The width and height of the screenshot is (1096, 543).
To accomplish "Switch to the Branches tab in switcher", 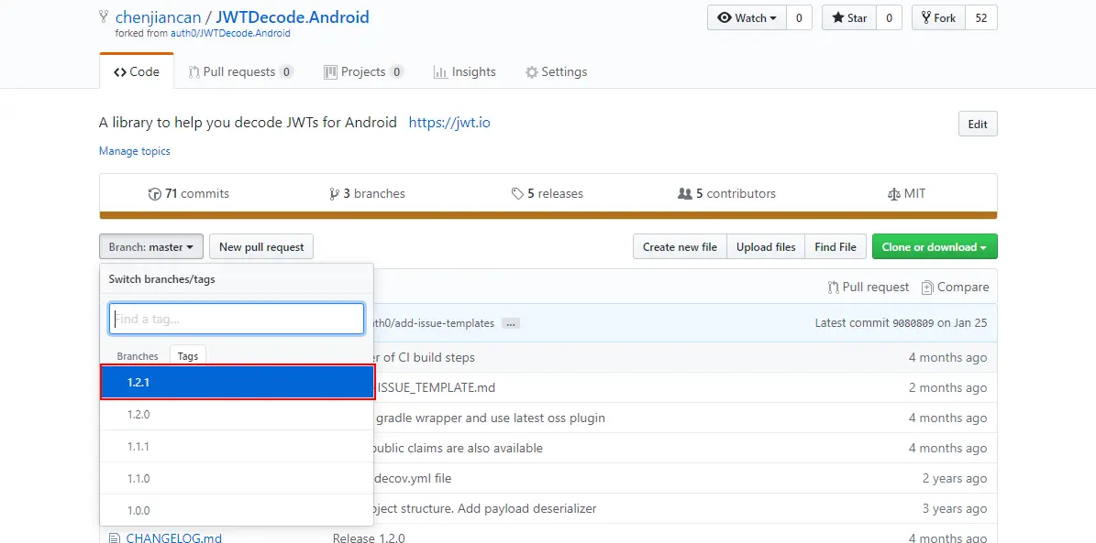I will point(138,356).
